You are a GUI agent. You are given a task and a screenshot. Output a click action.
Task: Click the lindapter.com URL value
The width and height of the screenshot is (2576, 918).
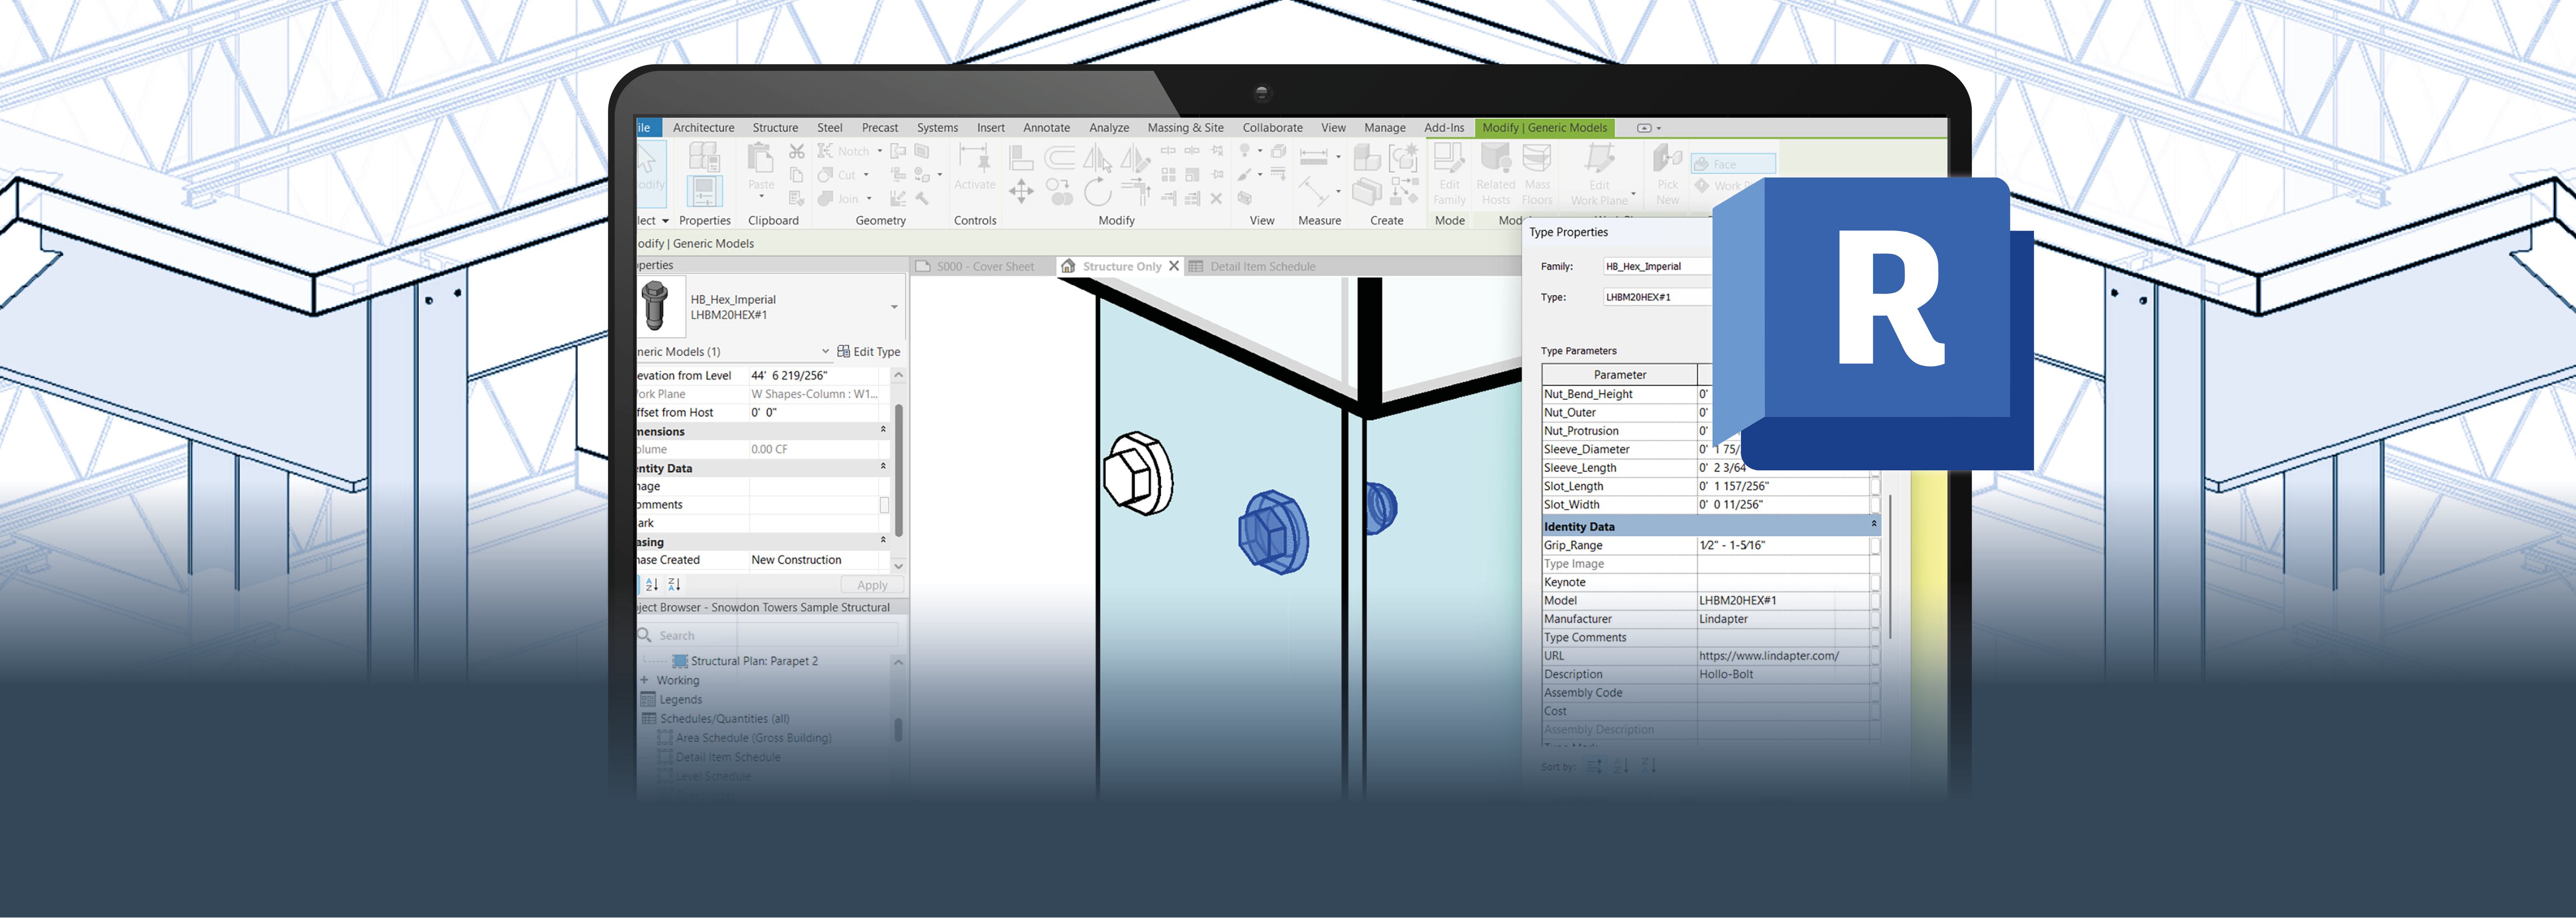[x=1768, y=656]
